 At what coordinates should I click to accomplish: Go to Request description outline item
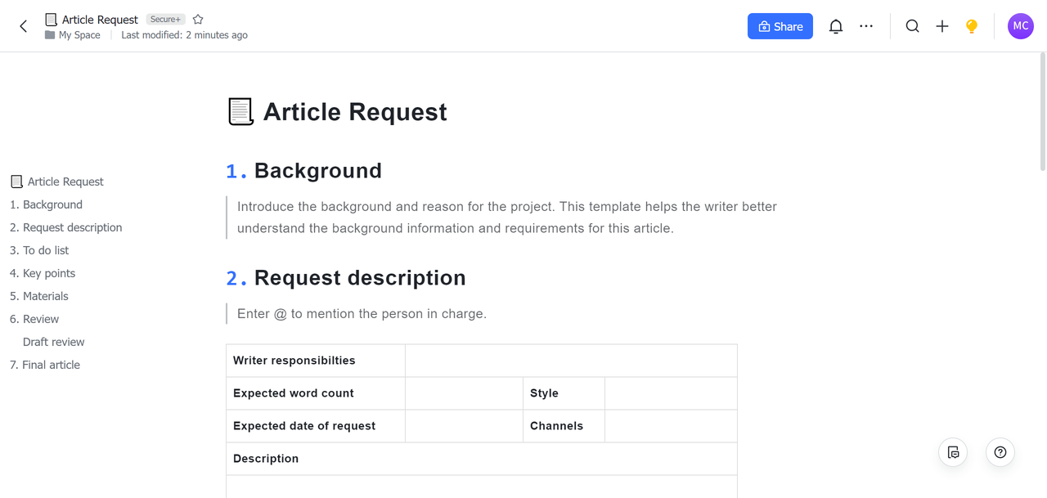coord(72,227)
